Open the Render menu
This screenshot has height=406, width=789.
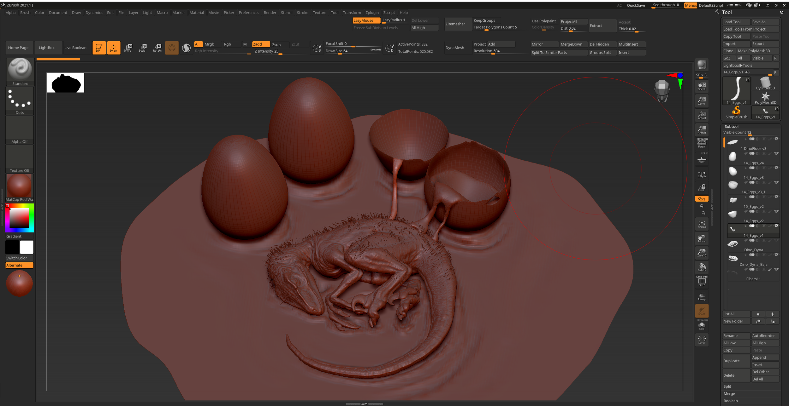tap(270, 13)
